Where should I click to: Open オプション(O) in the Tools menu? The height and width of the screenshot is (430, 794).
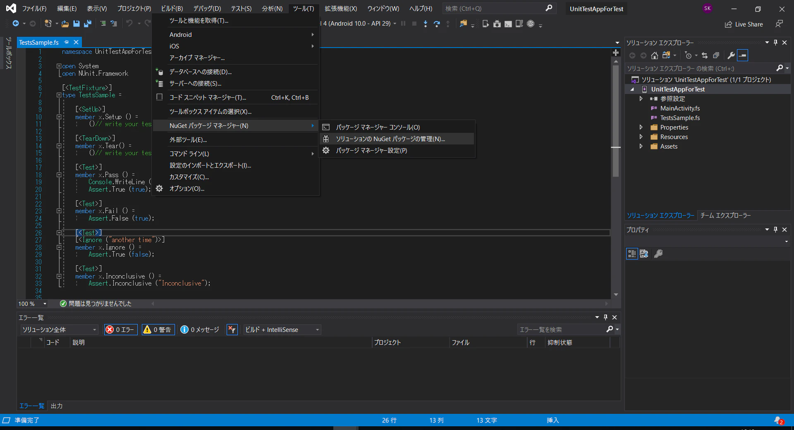(x=236, y=189)
